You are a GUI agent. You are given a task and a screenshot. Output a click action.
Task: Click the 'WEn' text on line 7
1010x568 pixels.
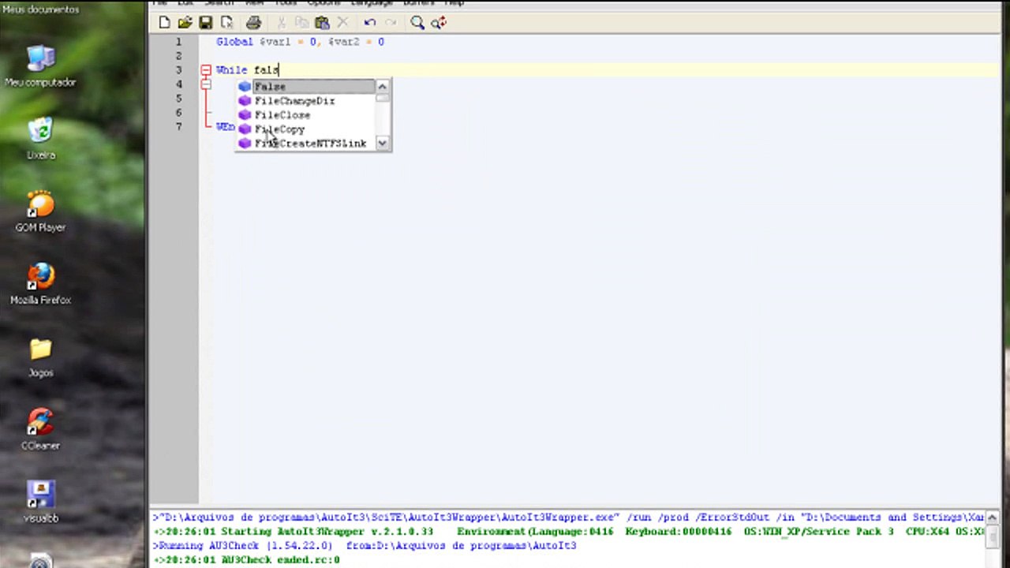coord(226,127)
